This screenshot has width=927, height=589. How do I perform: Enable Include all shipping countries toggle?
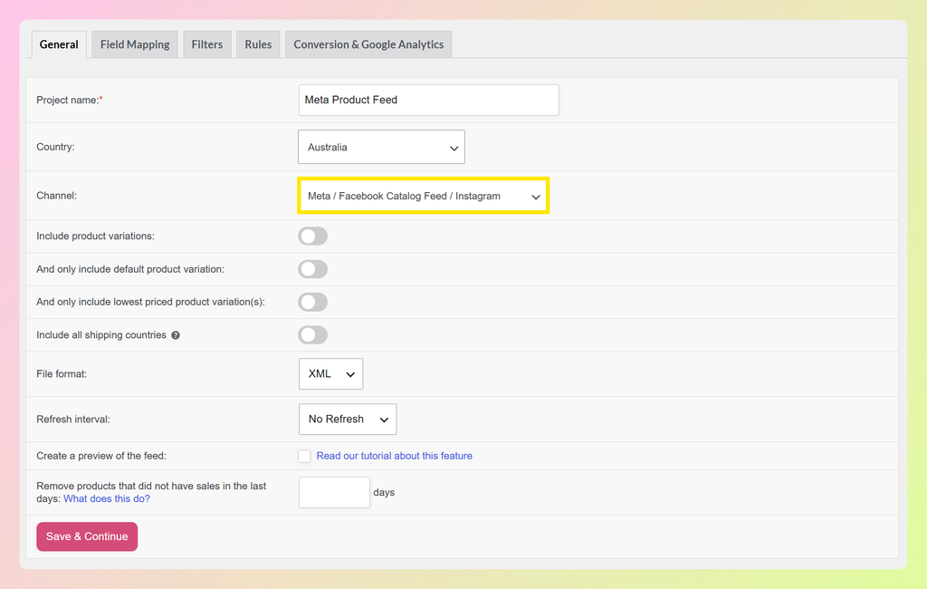point(312,335)
